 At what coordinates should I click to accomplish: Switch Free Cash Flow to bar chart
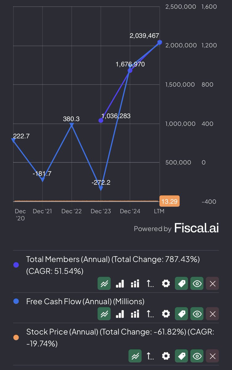pos(120,314)
